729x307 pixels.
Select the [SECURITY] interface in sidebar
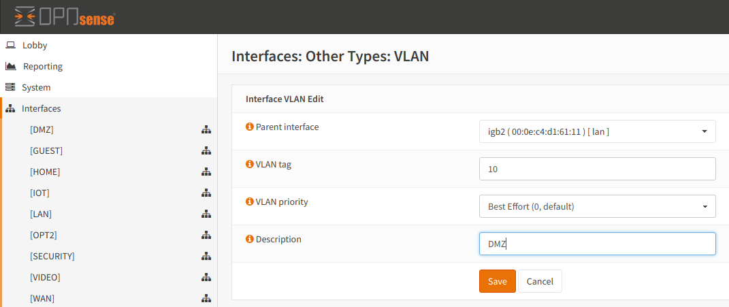(x=52, y=256)
